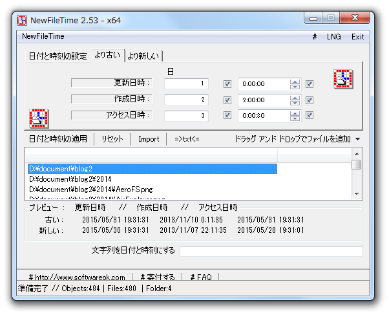Increase the 2:00:00 time with up spinner
This screenshot has height=315, width=389.
tap(295, 98)
